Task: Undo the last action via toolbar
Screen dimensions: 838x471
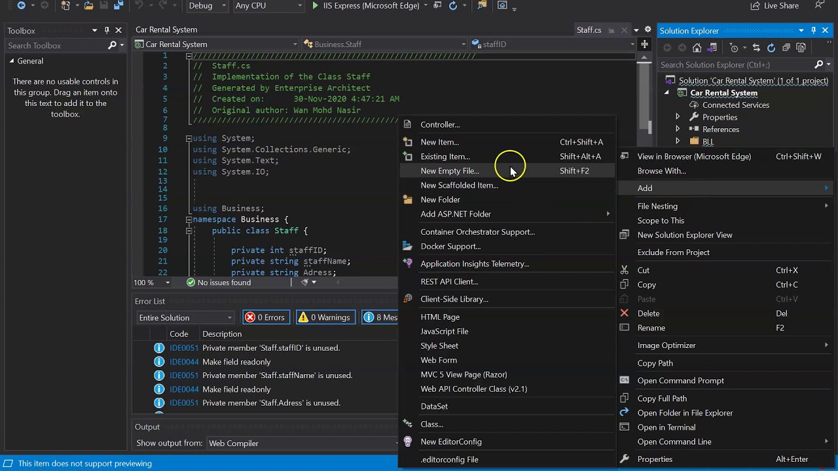Action: click(x=139, y=5)
